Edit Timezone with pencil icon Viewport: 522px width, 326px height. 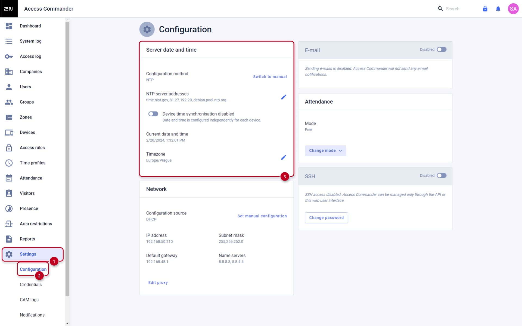point(284,157)
